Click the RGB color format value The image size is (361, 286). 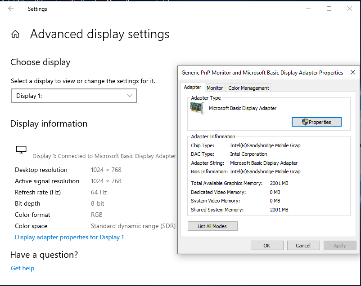tap(97, 215)
